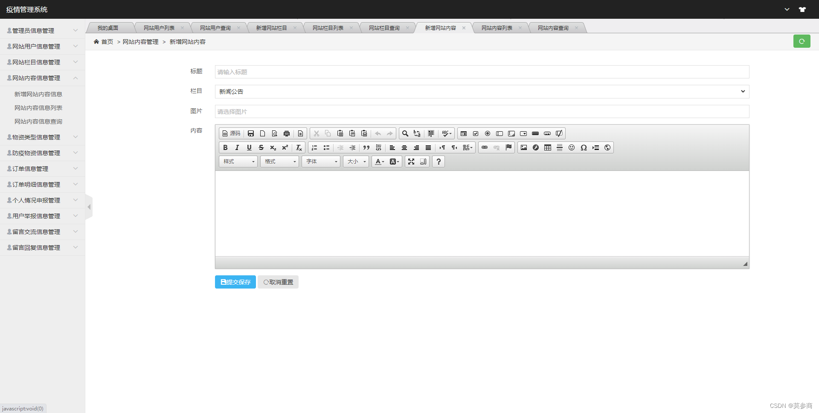Toggle Italic formatting

237,147
